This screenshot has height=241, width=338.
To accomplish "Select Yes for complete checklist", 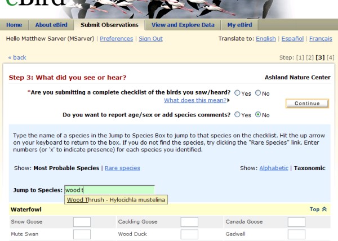I will pos(237,93).
